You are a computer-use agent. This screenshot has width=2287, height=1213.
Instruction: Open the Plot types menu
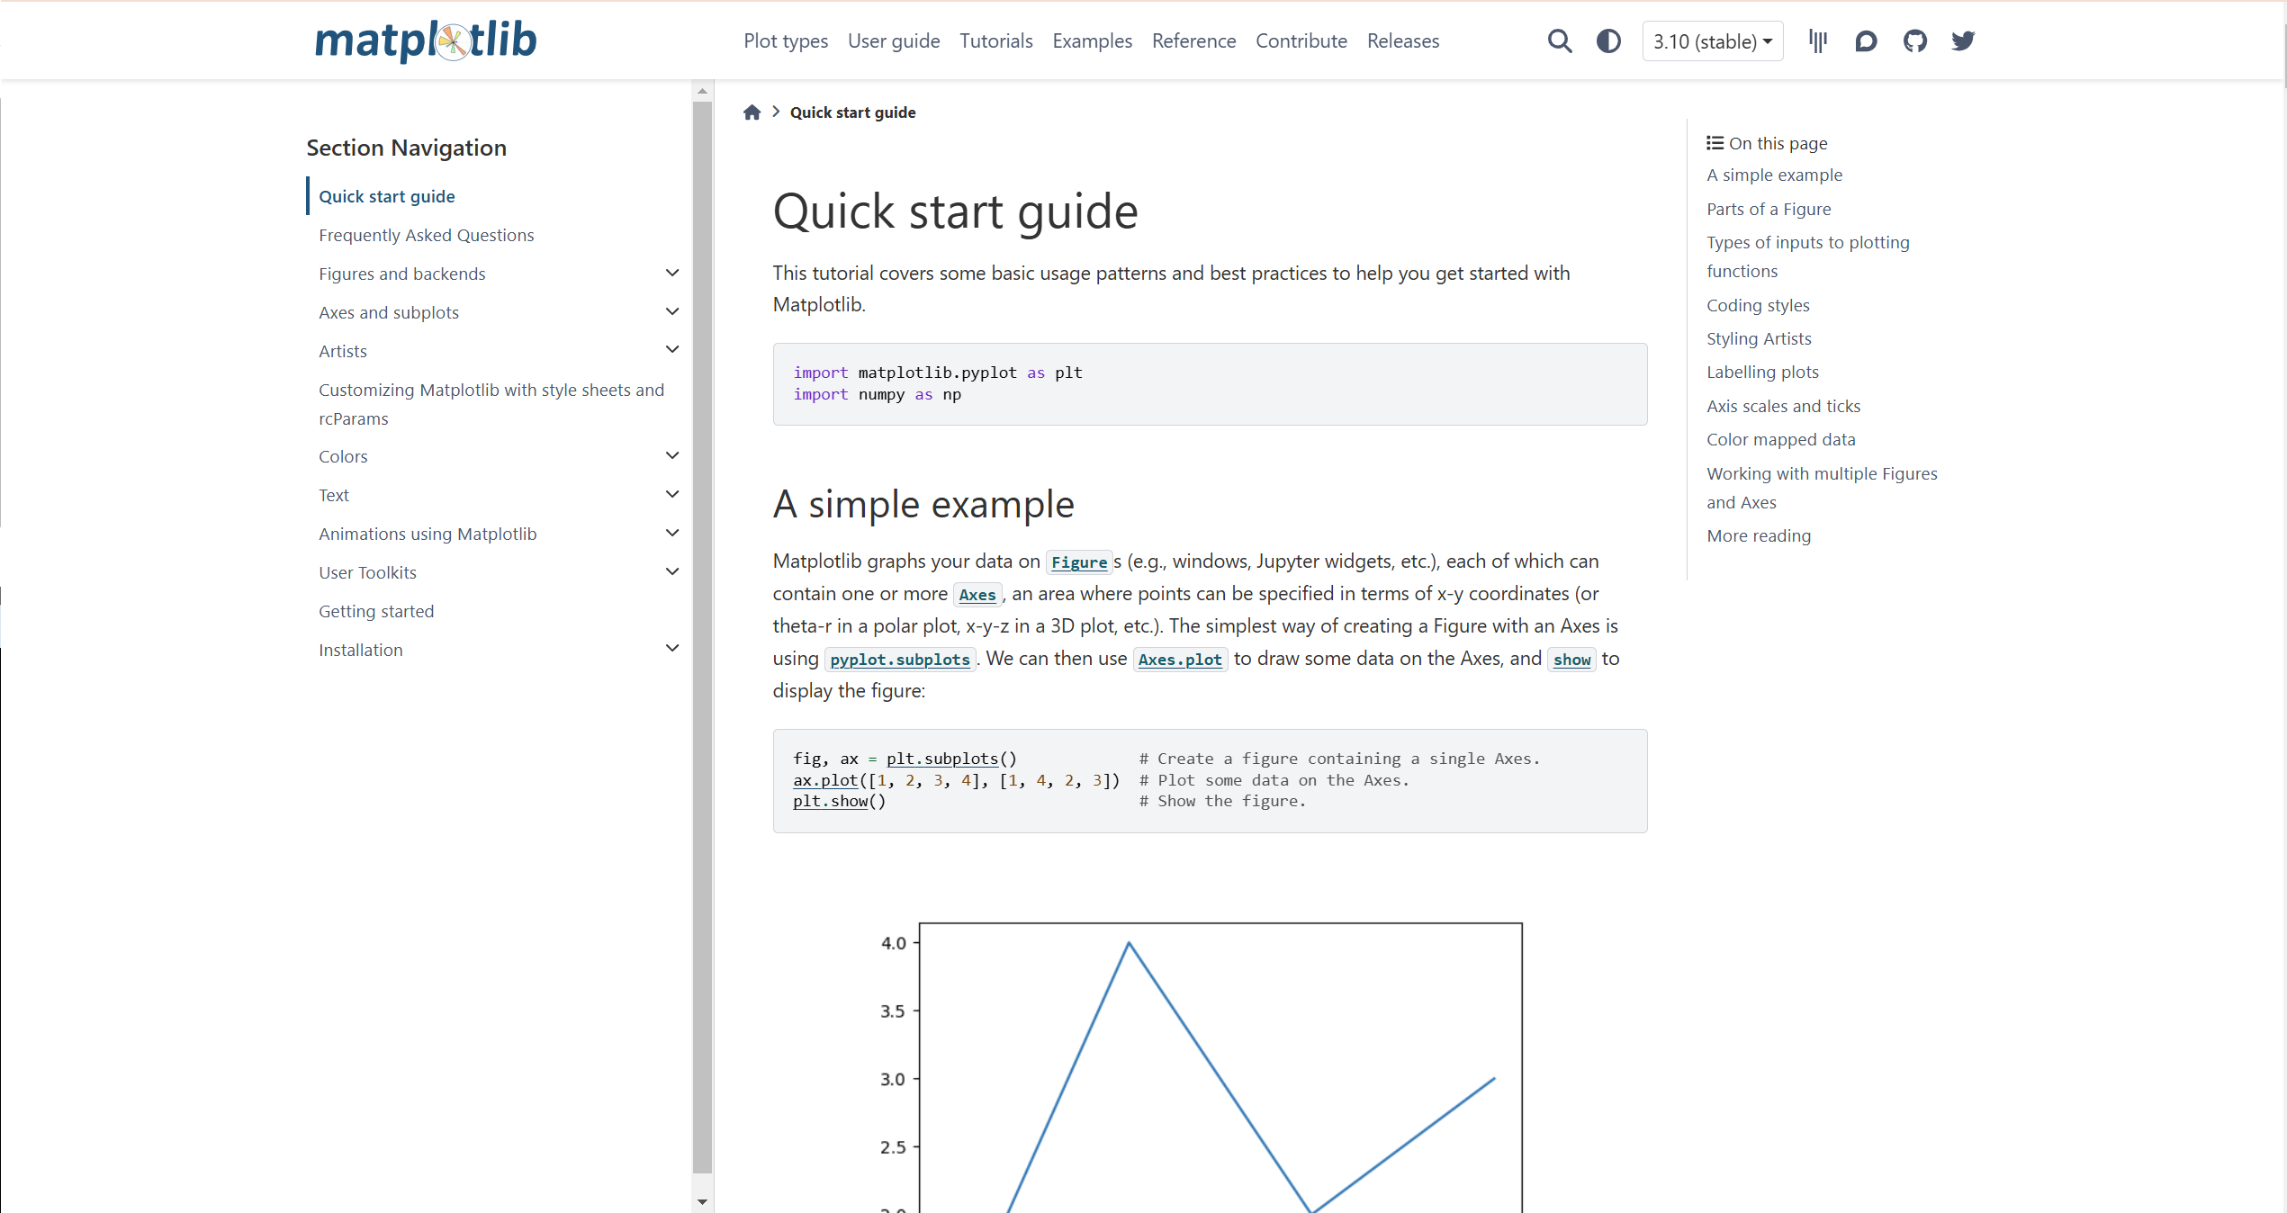(x=786, y=41)
